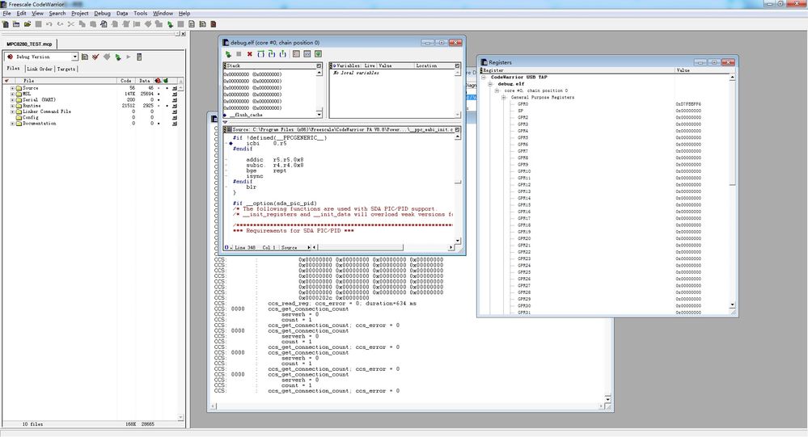Click Stack pane scroll down arrow
The height and width of the screenshot is (437, 808).
(319, 114)
